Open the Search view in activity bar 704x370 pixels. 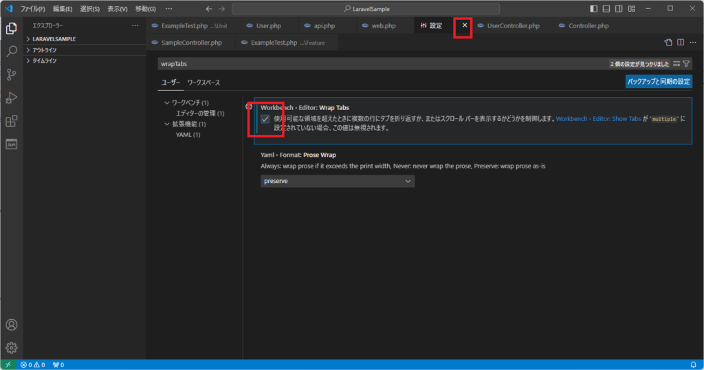11,51
